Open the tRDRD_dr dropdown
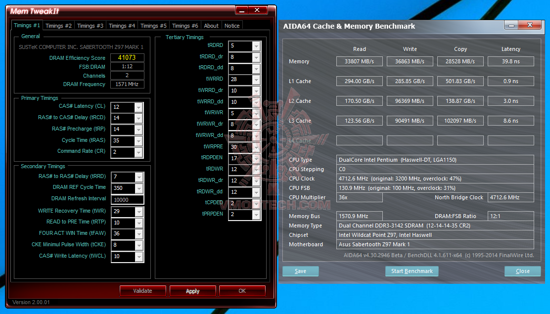This screenshot has width=550, height=314. (256, 57)
